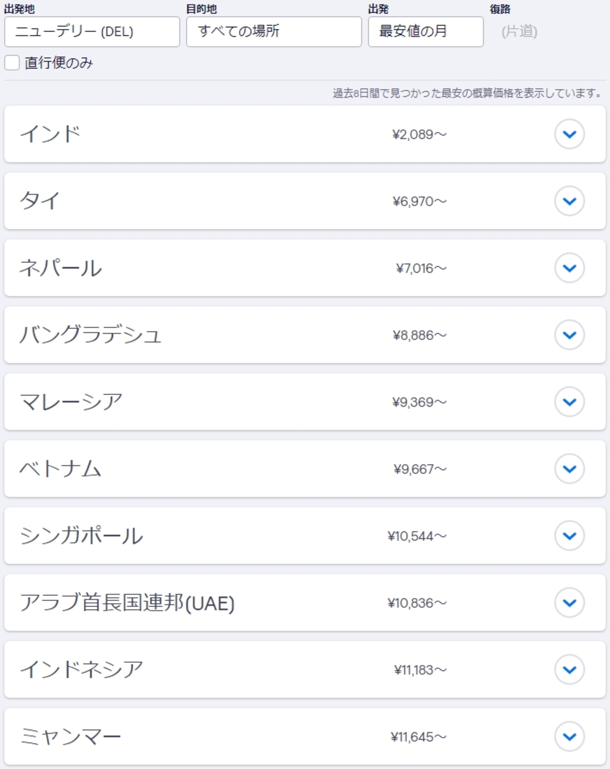
Task: Click the ¥7,016~ price for ネパール
Action: pos(421,268)
